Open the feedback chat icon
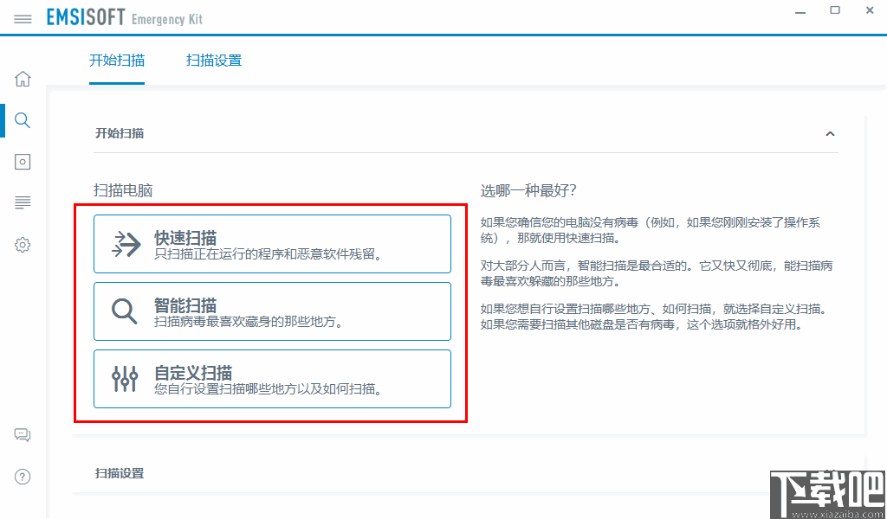This screenshot has width=887, height=519. [x=22, y=434]
